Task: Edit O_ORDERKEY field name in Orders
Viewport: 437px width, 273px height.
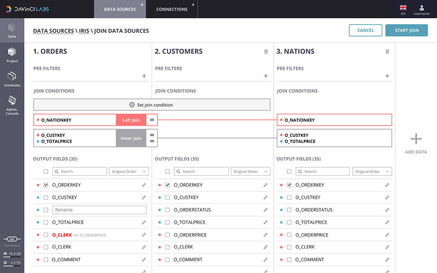Action: coord(144,185)
